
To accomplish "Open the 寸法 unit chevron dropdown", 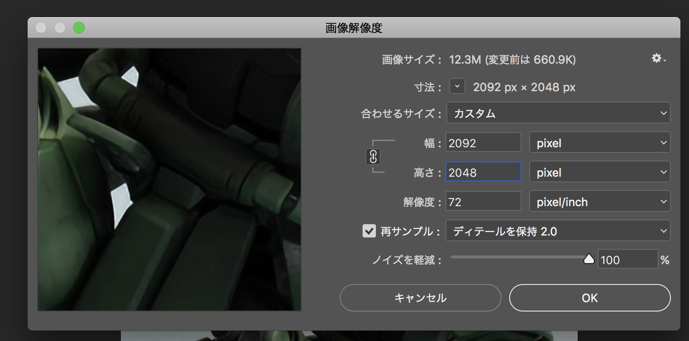I will [457, 86].
